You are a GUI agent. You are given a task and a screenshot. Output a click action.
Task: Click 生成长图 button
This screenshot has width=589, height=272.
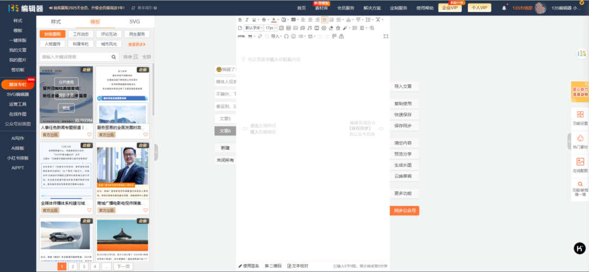click(404, 165)
